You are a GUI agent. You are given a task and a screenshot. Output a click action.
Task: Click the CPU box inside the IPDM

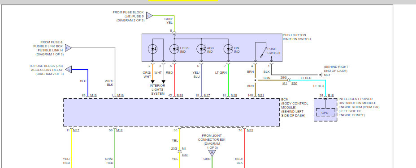click(325, 113)
